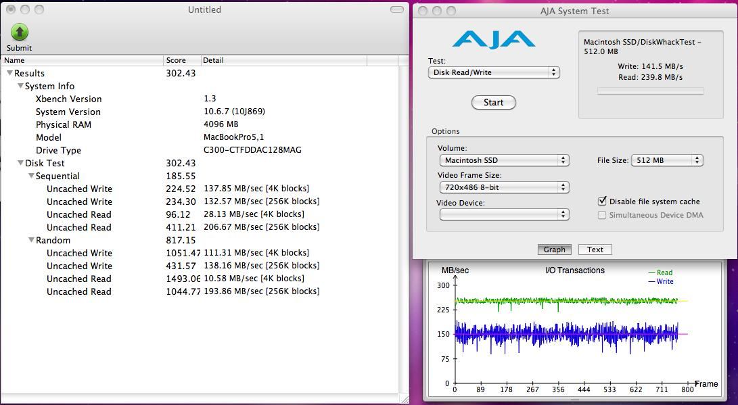The image size is (738, 405).
Task: Select Random Uncached Write 111.31 MB/sec row
Action: pyautogui.click(x=200, y=253)
